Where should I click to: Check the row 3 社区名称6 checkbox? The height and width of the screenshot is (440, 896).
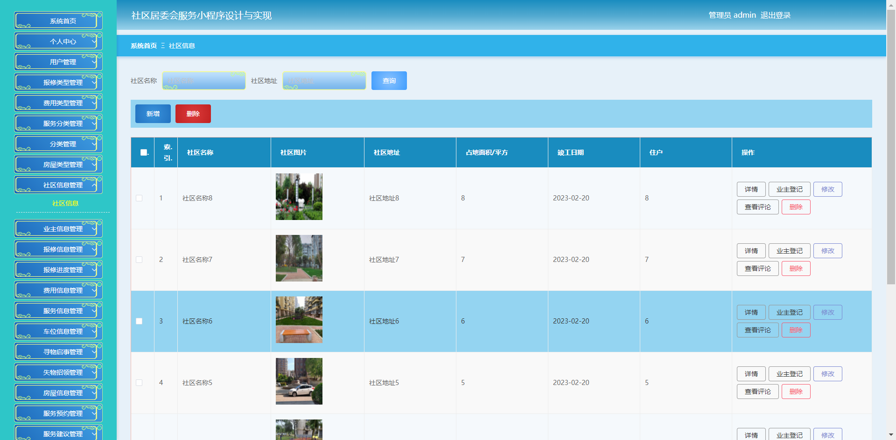pos(139,321)
